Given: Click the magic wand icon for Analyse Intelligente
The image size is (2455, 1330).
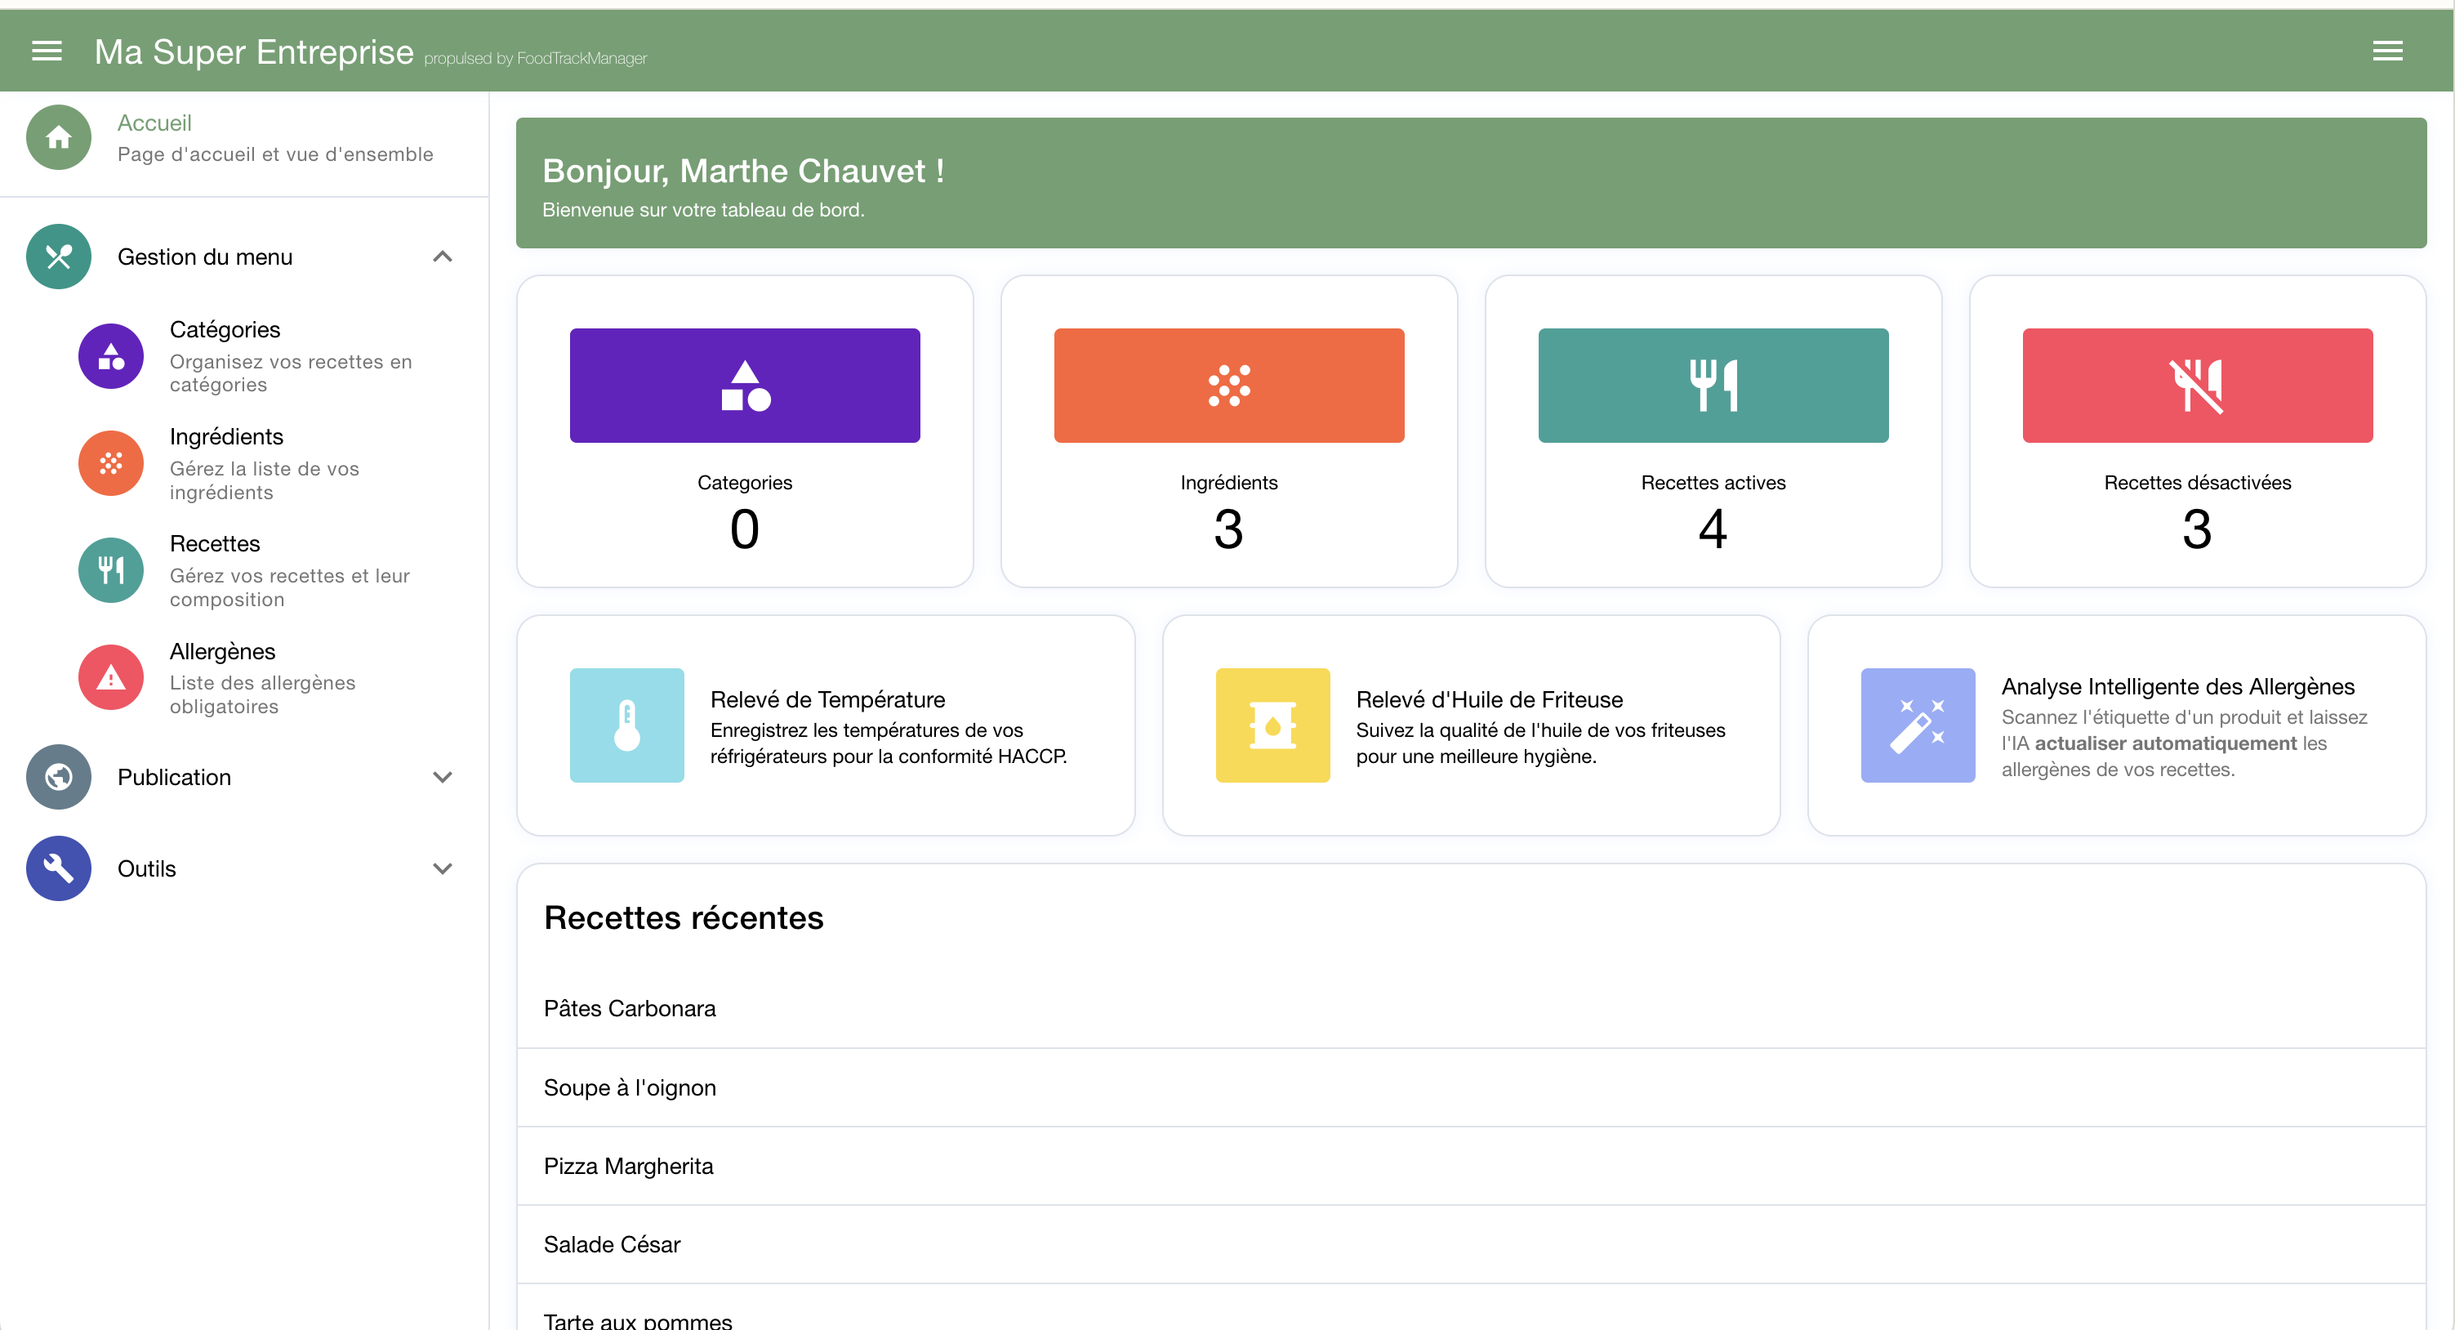Looking at the screenshot, I should (1918, 725).
